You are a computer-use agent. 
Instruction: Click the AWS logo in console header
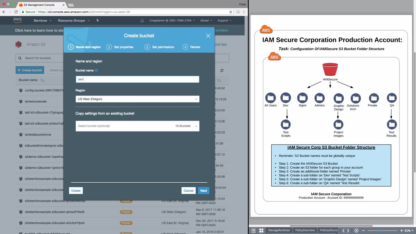pyautogui.click(x=18, y=20)
